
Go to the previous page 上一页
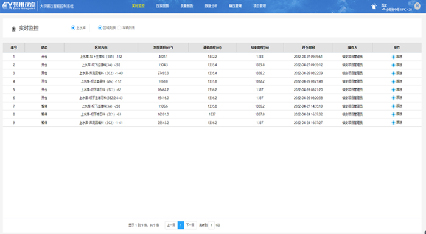(171, 225)
